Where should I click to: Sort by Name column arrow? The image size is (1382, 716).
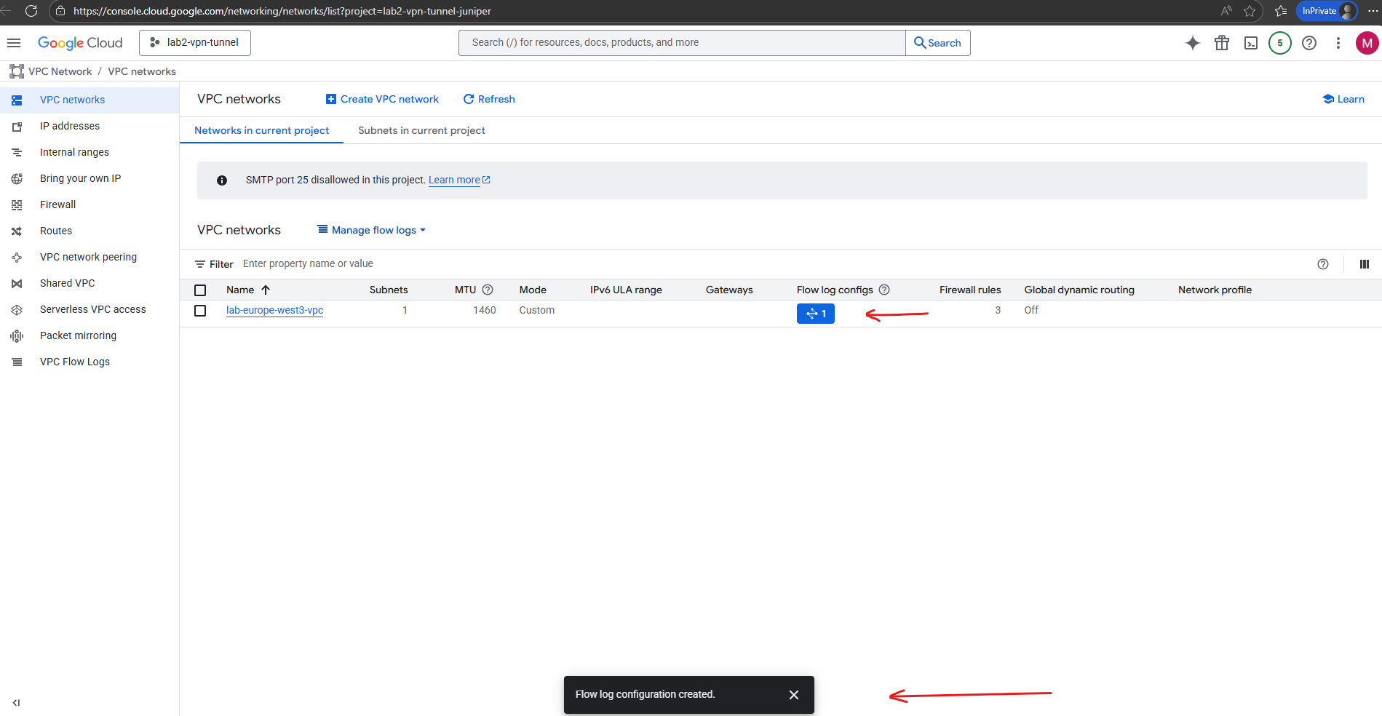[266, 290]
